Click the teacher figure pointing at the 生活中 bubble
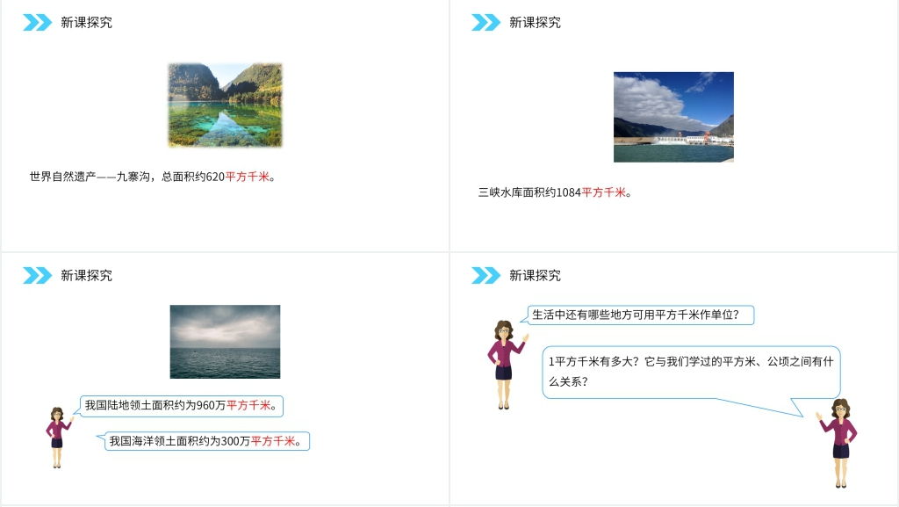Image resolution: width=899 pixels, height=507 pixels. (x=505, y=364)
